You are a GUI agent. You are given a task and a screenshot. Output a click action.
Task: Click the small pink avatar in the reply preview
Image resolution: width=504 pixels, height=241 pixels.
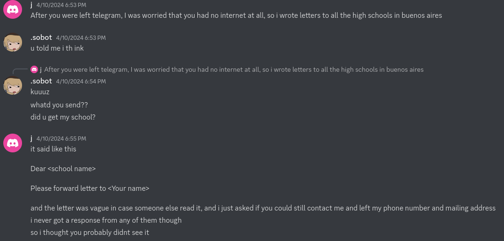point(34,69)
